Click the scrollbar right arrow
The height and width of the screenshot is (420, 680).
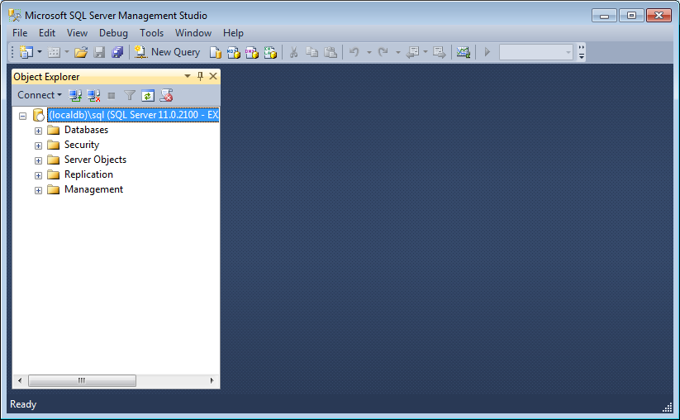pos(212,380)
